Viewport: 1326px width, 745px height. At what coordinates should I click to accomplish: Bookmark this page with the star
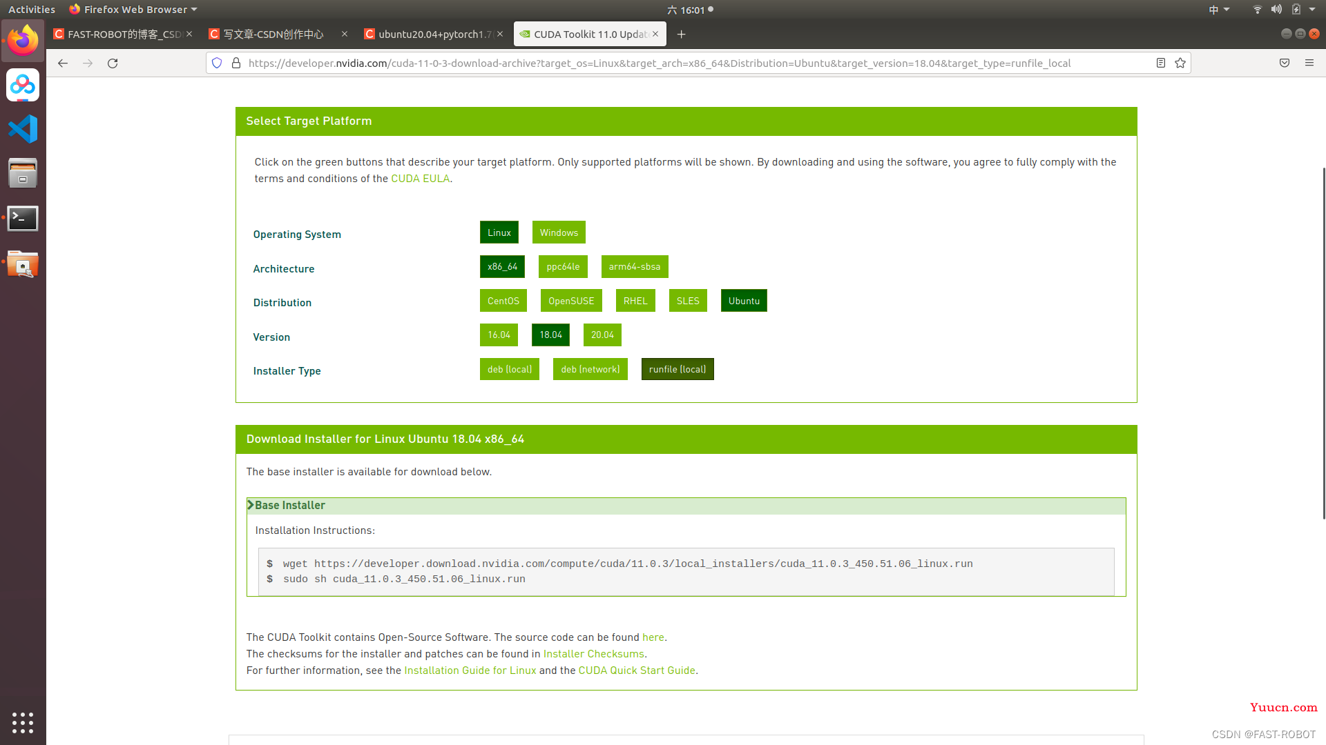[1180, 63]
